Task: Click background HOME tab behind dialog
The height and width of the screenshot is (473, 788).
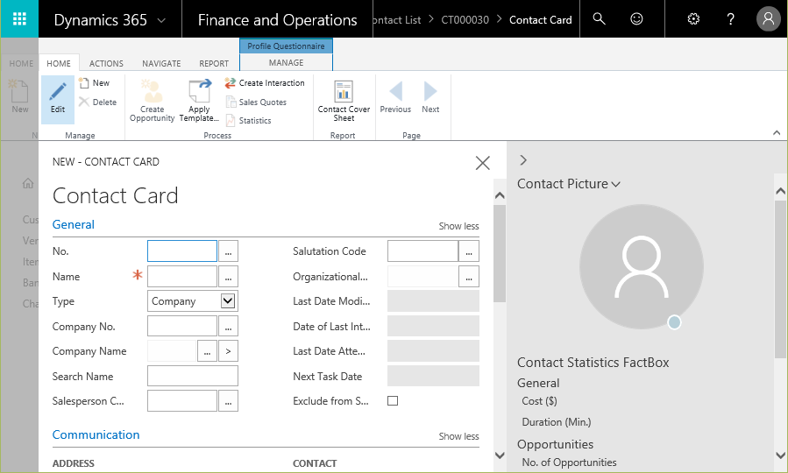Action: [x=21, y=63]
